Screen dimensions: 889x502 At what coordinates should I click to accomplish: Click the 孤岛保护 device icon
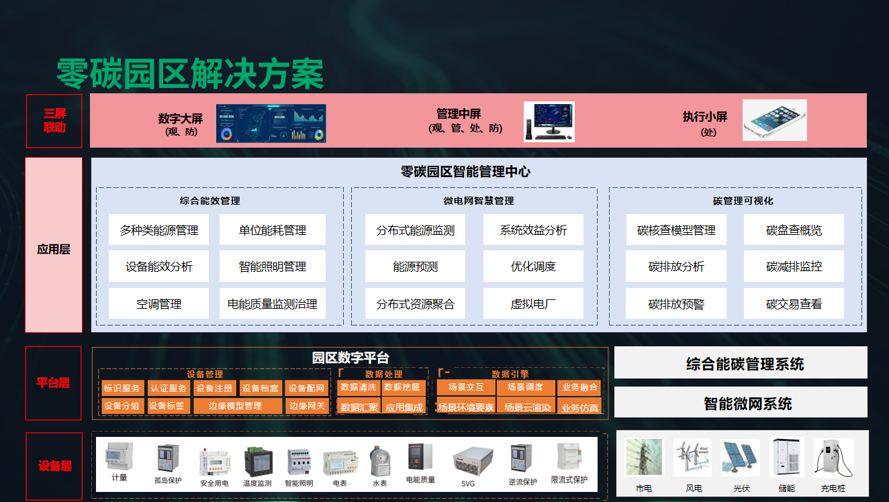point(167,459)
